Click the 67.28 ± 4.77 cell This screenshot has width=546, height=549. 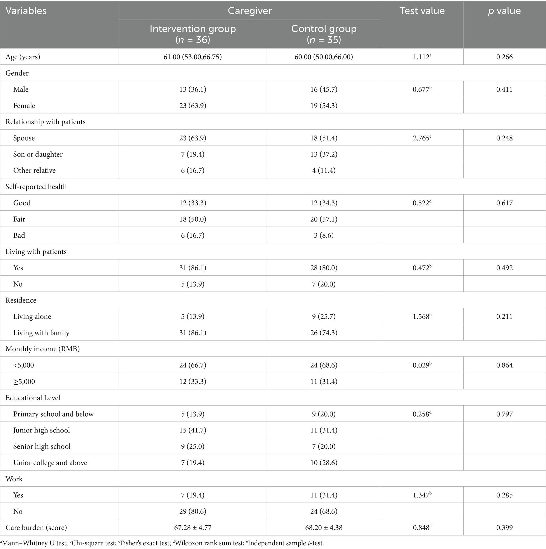point(193,528)
